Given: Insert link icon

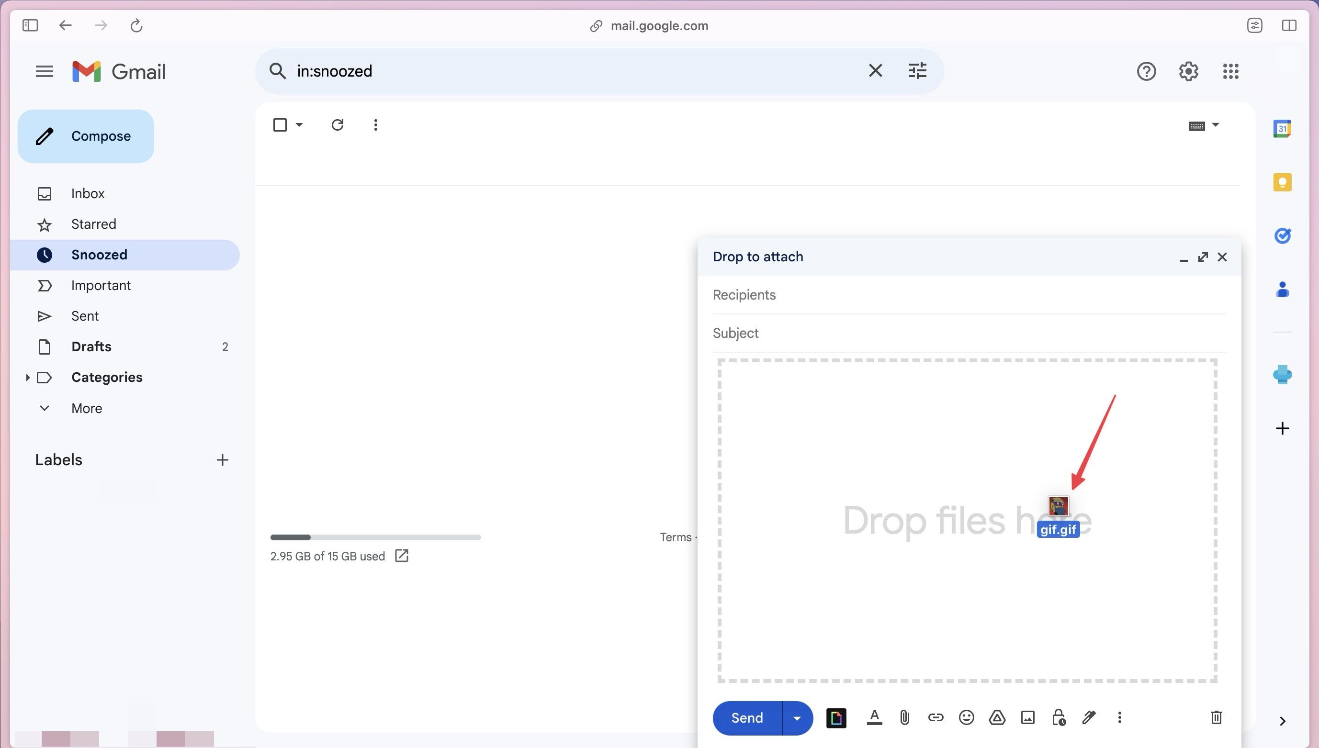Looking at the screenshot, I should tap(935, 718).
